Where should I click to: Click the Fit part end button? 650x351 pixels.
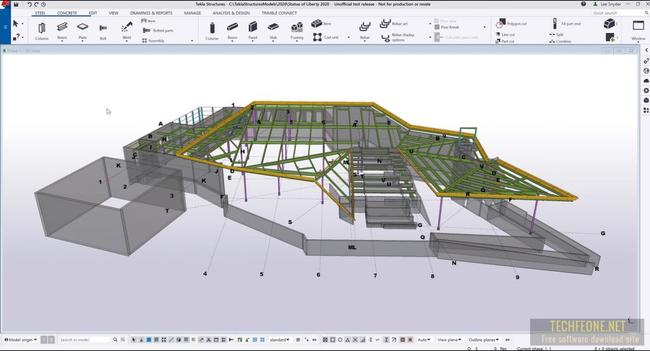[x=566, y=23]
